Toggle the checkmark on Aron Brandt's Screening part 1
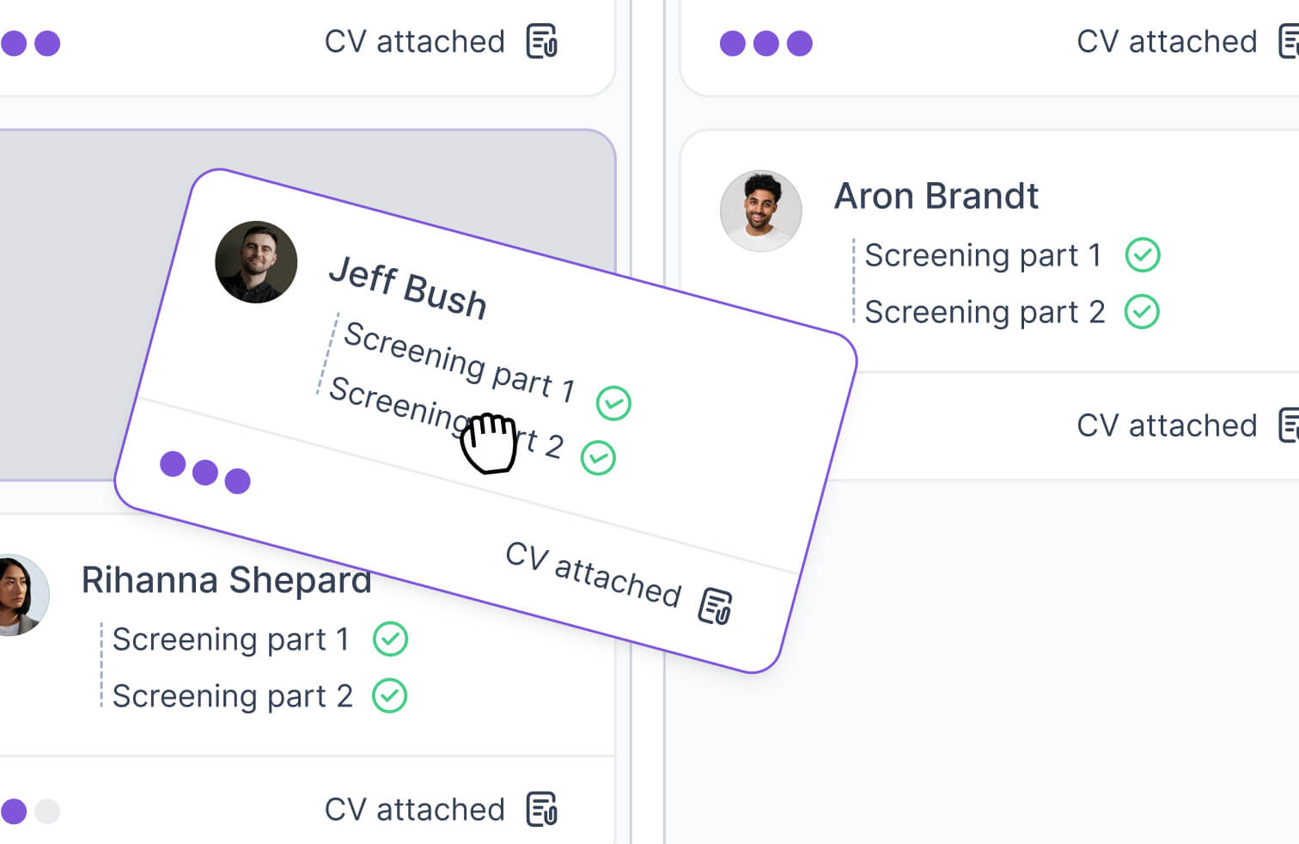Viewport: 1299px width, 844px height. coord(1143,254)
